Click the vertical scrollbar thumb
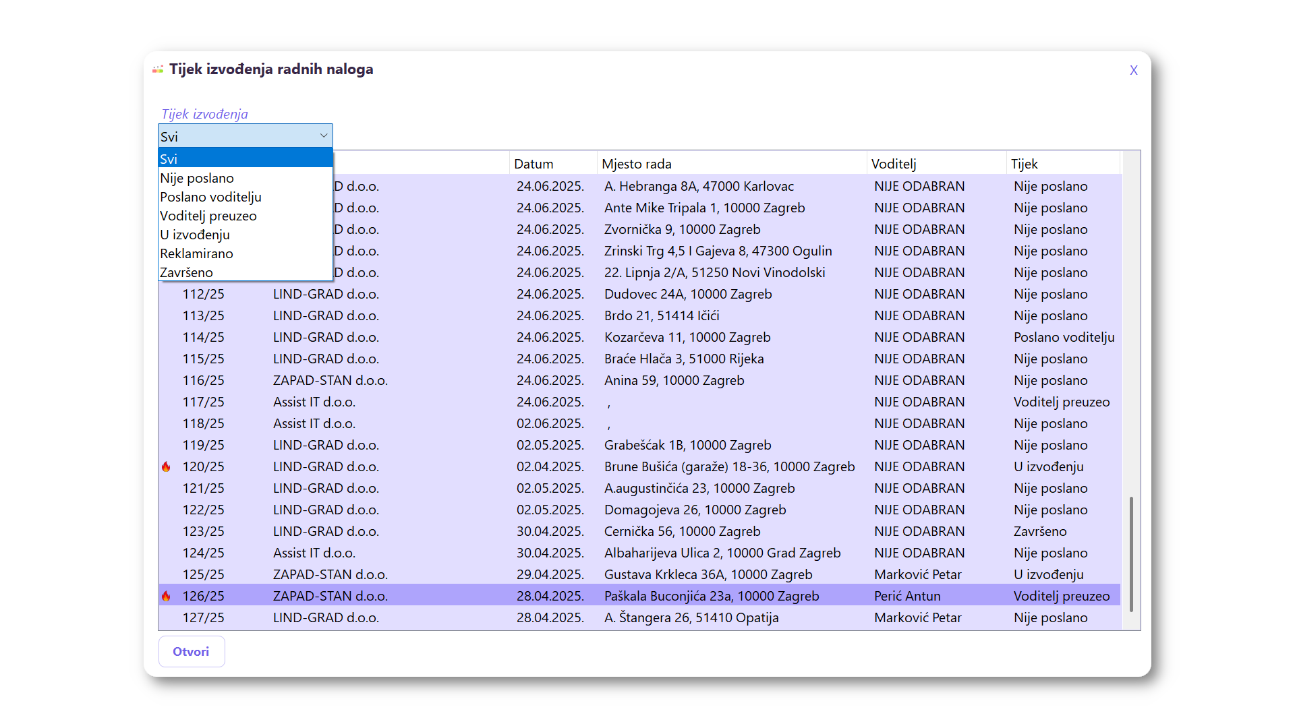This screenshot has height=728, width=1295. (1131, 554)
